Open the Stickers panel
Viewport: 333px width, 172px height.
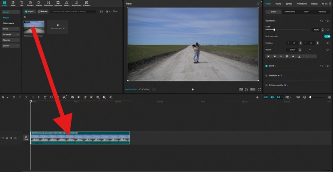click(30, 3)
